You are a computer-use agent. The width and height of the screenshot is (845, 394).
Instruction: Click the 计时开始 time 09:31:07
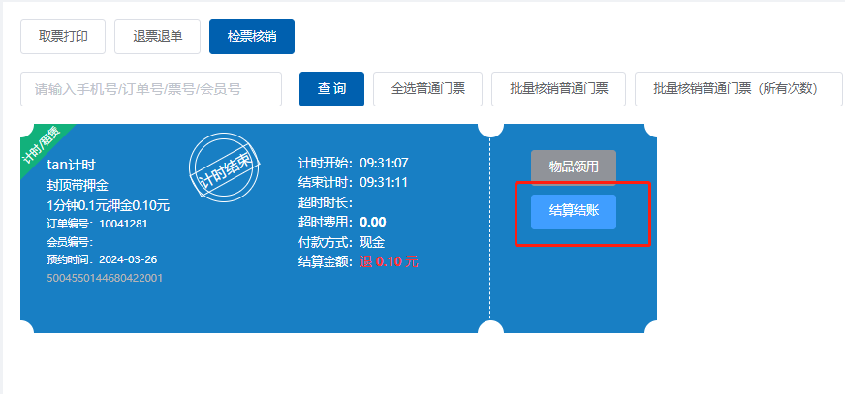point(384,163)
